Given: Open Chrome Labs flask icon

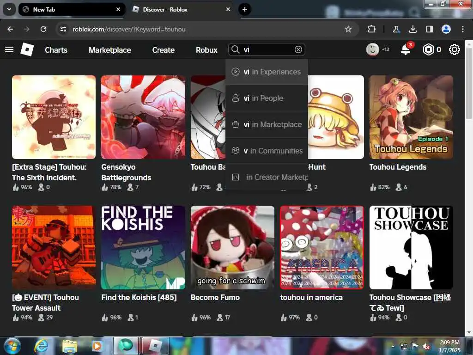Looking at the screenshot, I should pos(395,29).
